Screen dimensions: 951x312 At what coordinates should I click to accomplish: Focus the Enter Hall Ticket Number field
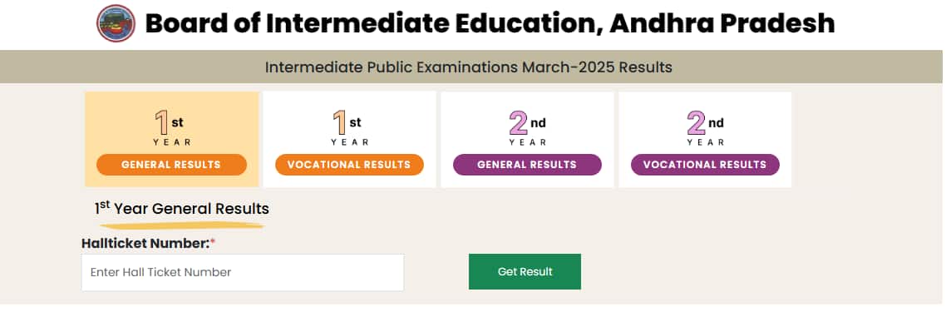tap(243, 272)
